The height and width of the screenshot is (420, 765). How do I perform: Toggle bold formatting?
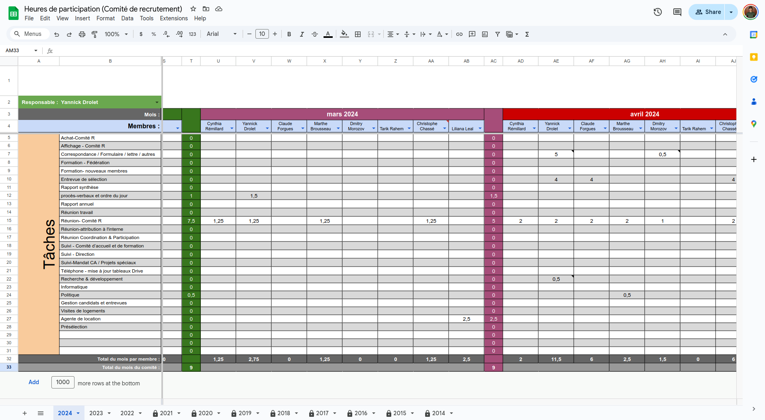[289, 34]
